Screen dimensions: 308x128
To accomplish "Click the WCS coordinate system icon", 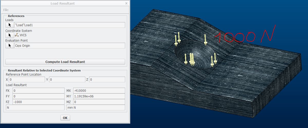I will click(x=17, y=35).
